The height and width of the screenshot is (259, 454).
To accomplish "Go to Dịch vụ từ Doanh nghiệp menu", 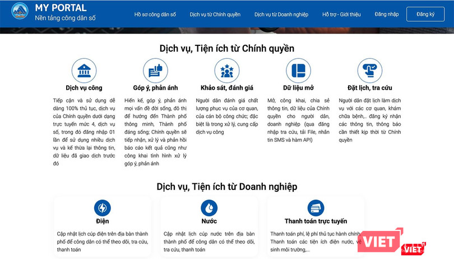I will (281, 14).
